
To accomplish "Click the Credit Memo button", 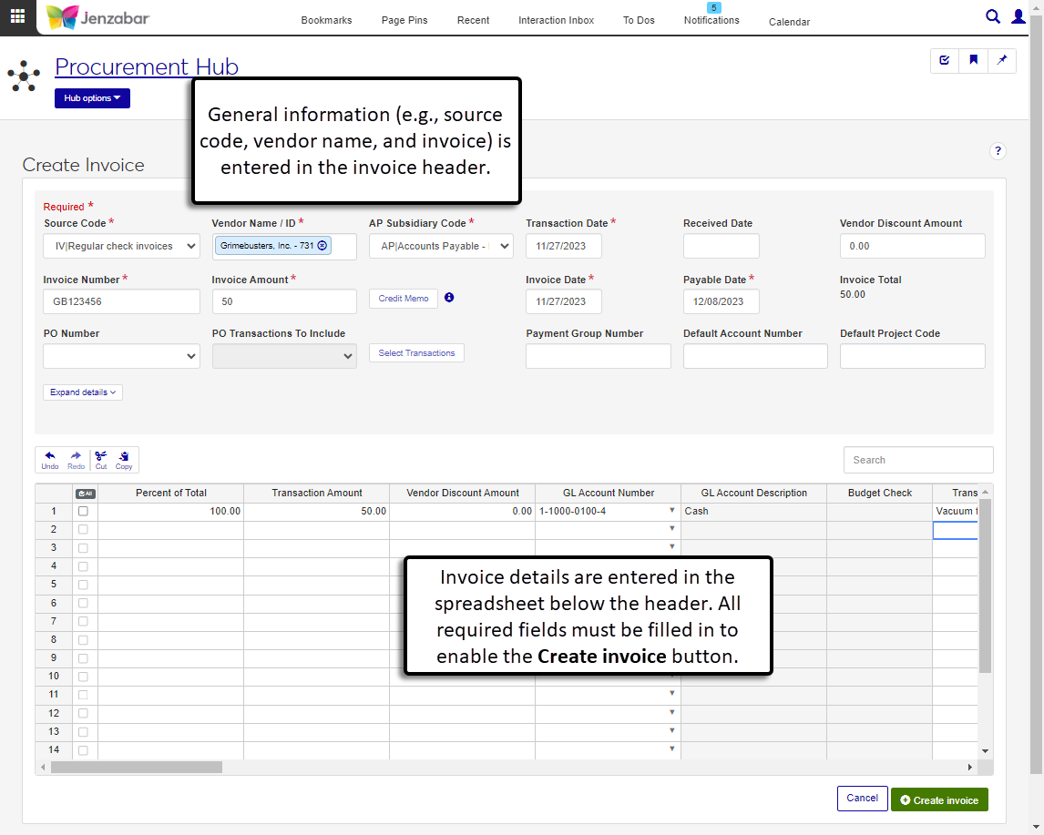I will (404, 299).
